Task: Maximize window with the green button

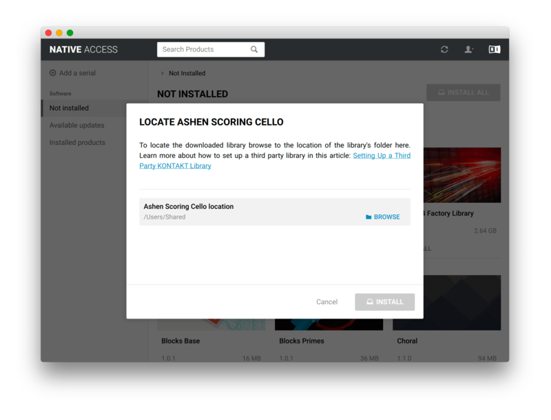Action: tap(70, 32)
